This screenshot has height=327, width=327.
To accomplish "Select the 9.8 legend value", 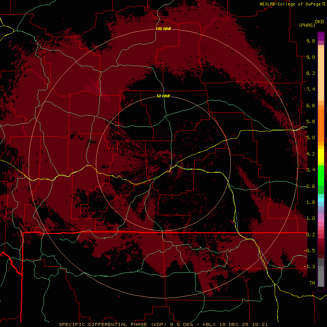I will (x=311, y=41).
